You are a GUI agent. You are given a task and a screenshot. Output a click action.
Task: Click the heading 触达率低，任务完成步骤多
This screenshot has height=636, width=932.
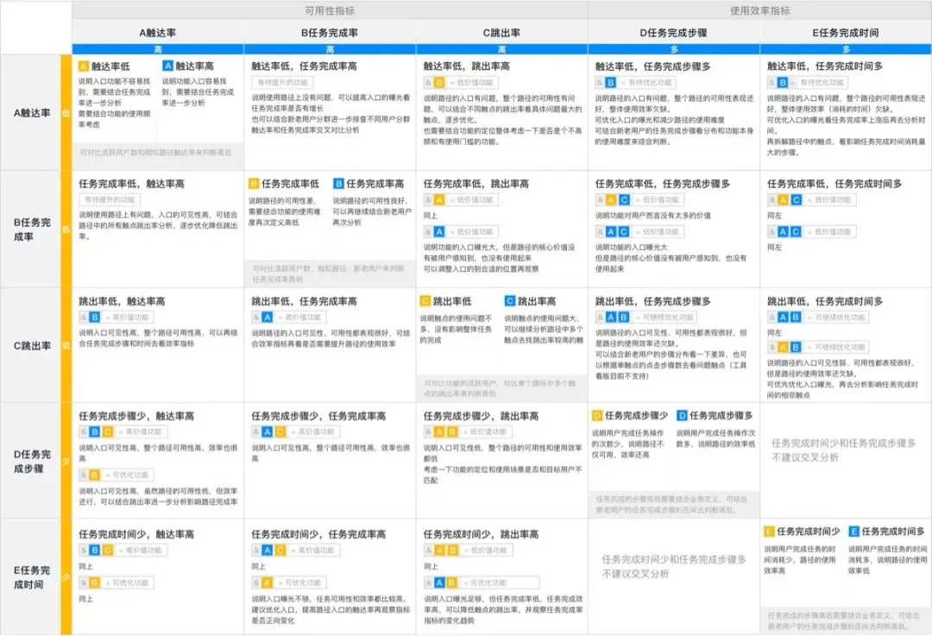click(652, 66)
